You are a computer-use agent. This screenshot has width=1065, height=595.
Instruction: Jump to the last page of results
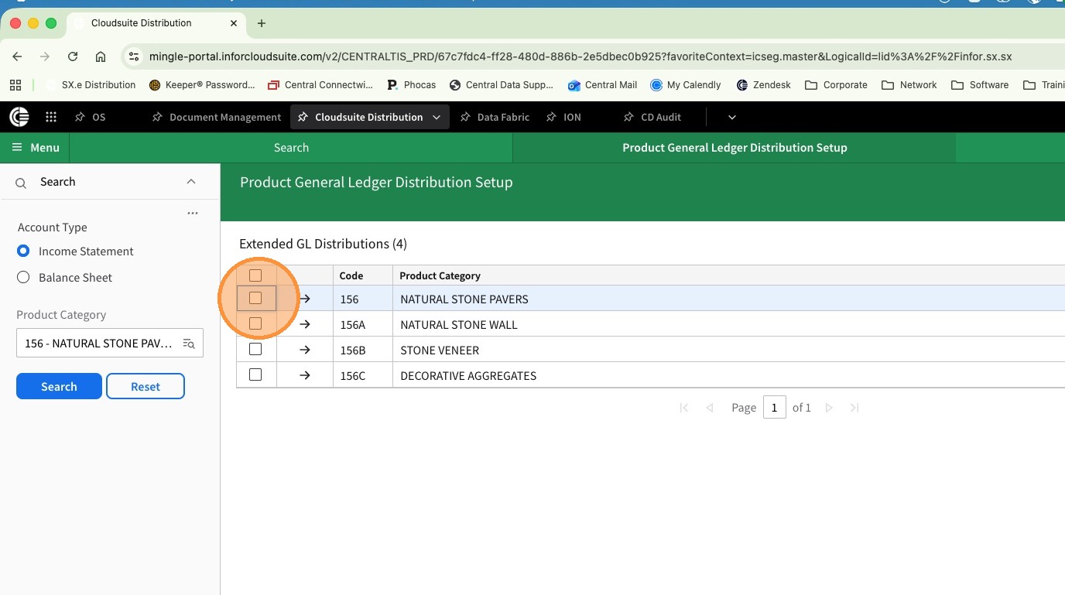tap(854, 408)
